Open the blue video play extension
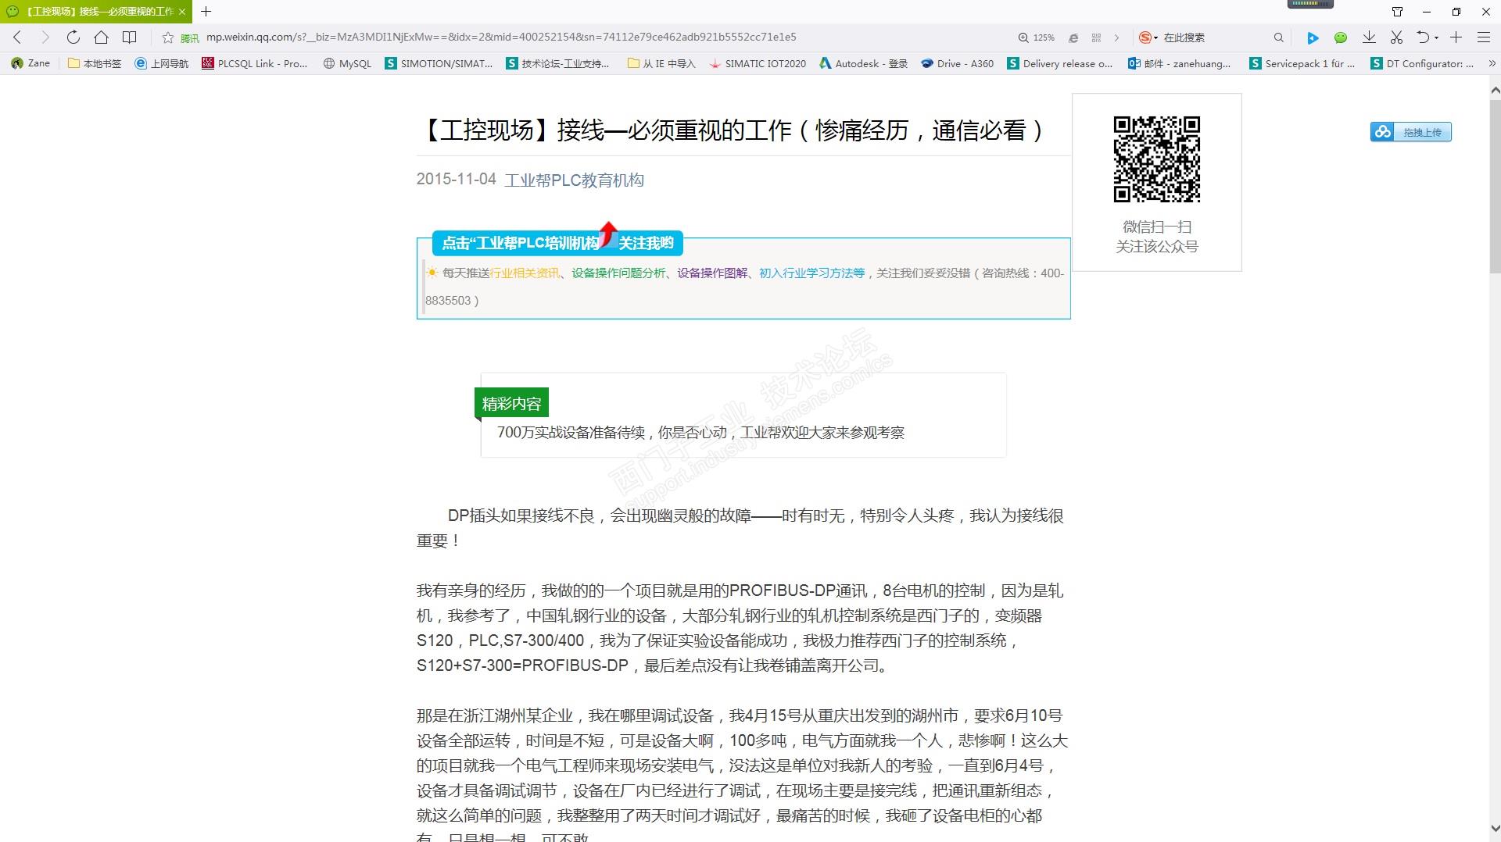This screenshot has height=842, width=1501. click(1313, 37)
